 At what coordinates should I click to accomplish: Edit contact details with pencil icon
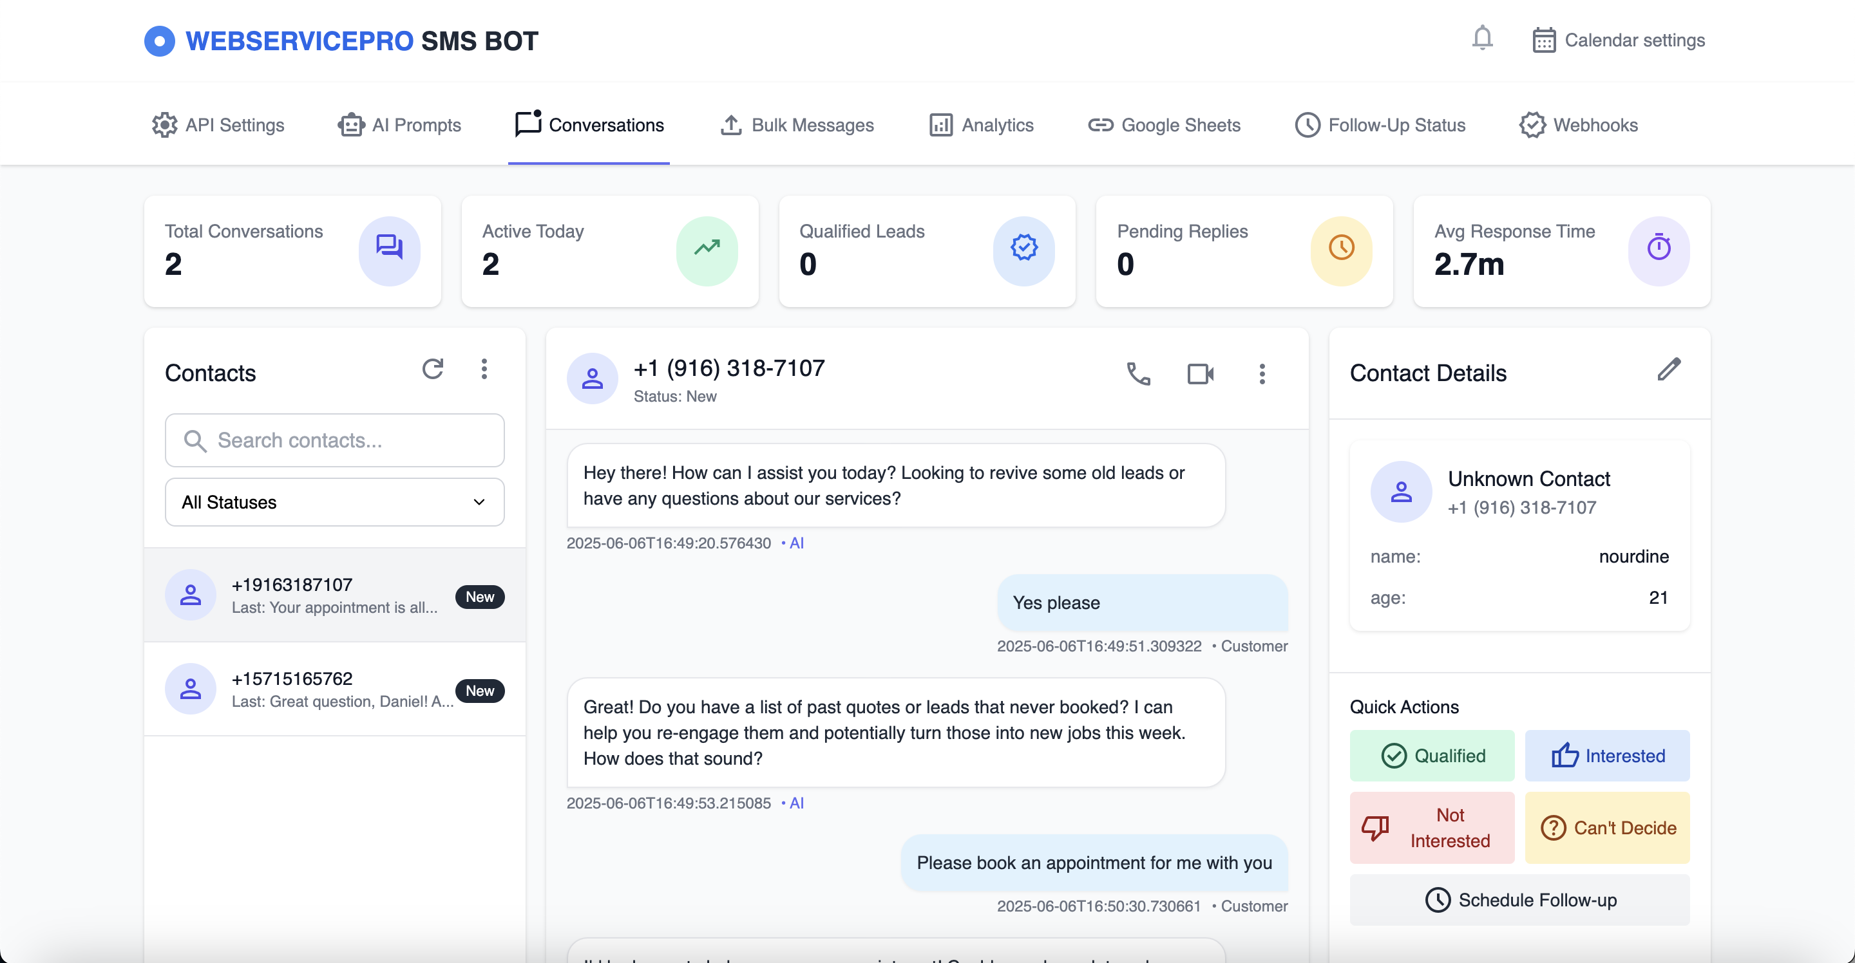1668,369
